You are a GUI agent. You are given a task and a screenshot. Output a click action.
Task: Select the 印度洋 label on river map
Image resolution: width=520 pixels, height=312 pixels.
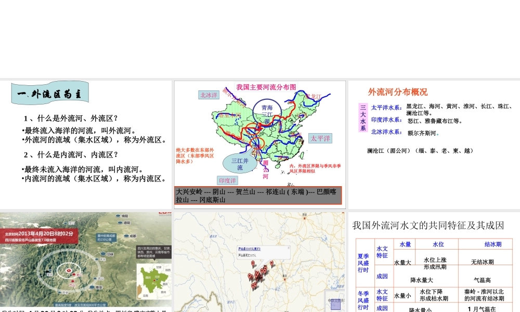(228, 180)
